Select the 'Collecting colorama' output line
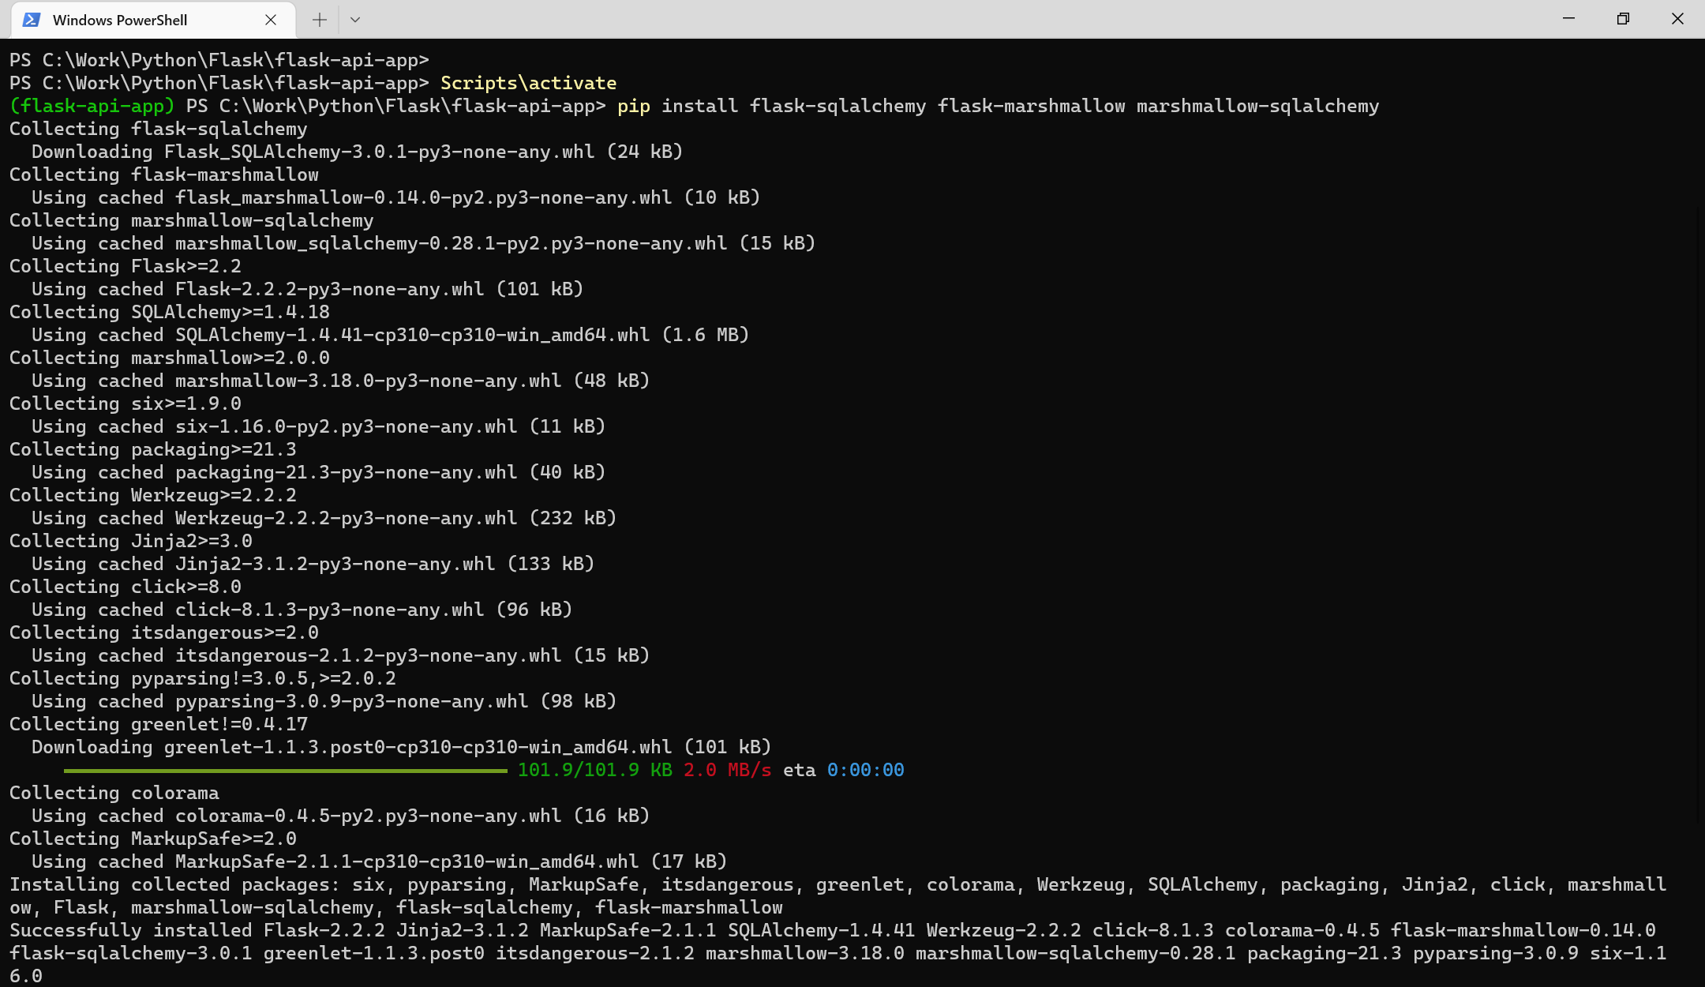The image size is (1705, 987). click(114, 793)
